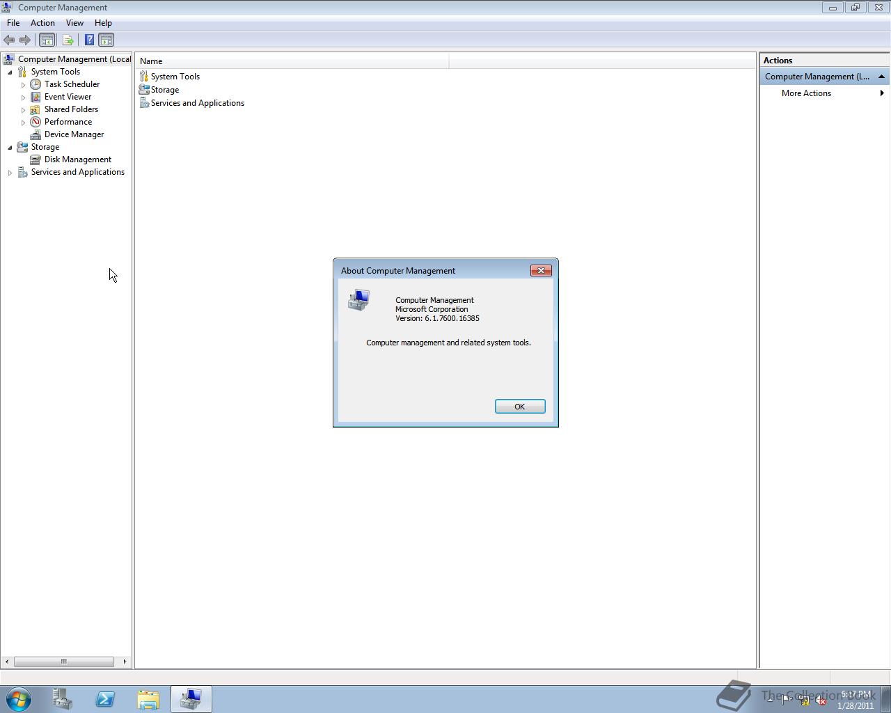Expand the Shared Folders node arrow
Screen dimensions: 891x713
[x=23, y=109]
